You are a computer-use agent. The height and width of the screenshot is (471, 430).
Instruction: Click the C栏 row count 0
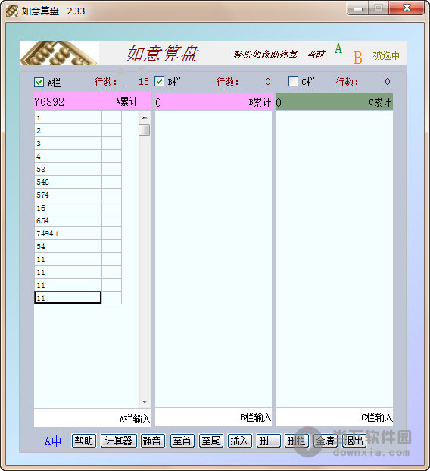[377, 82]
